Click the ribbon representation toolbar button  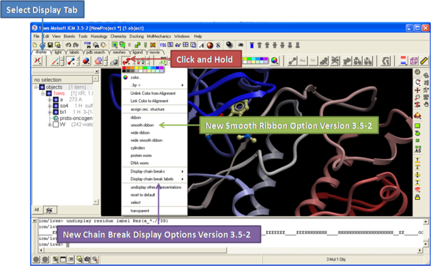point(126,61)
